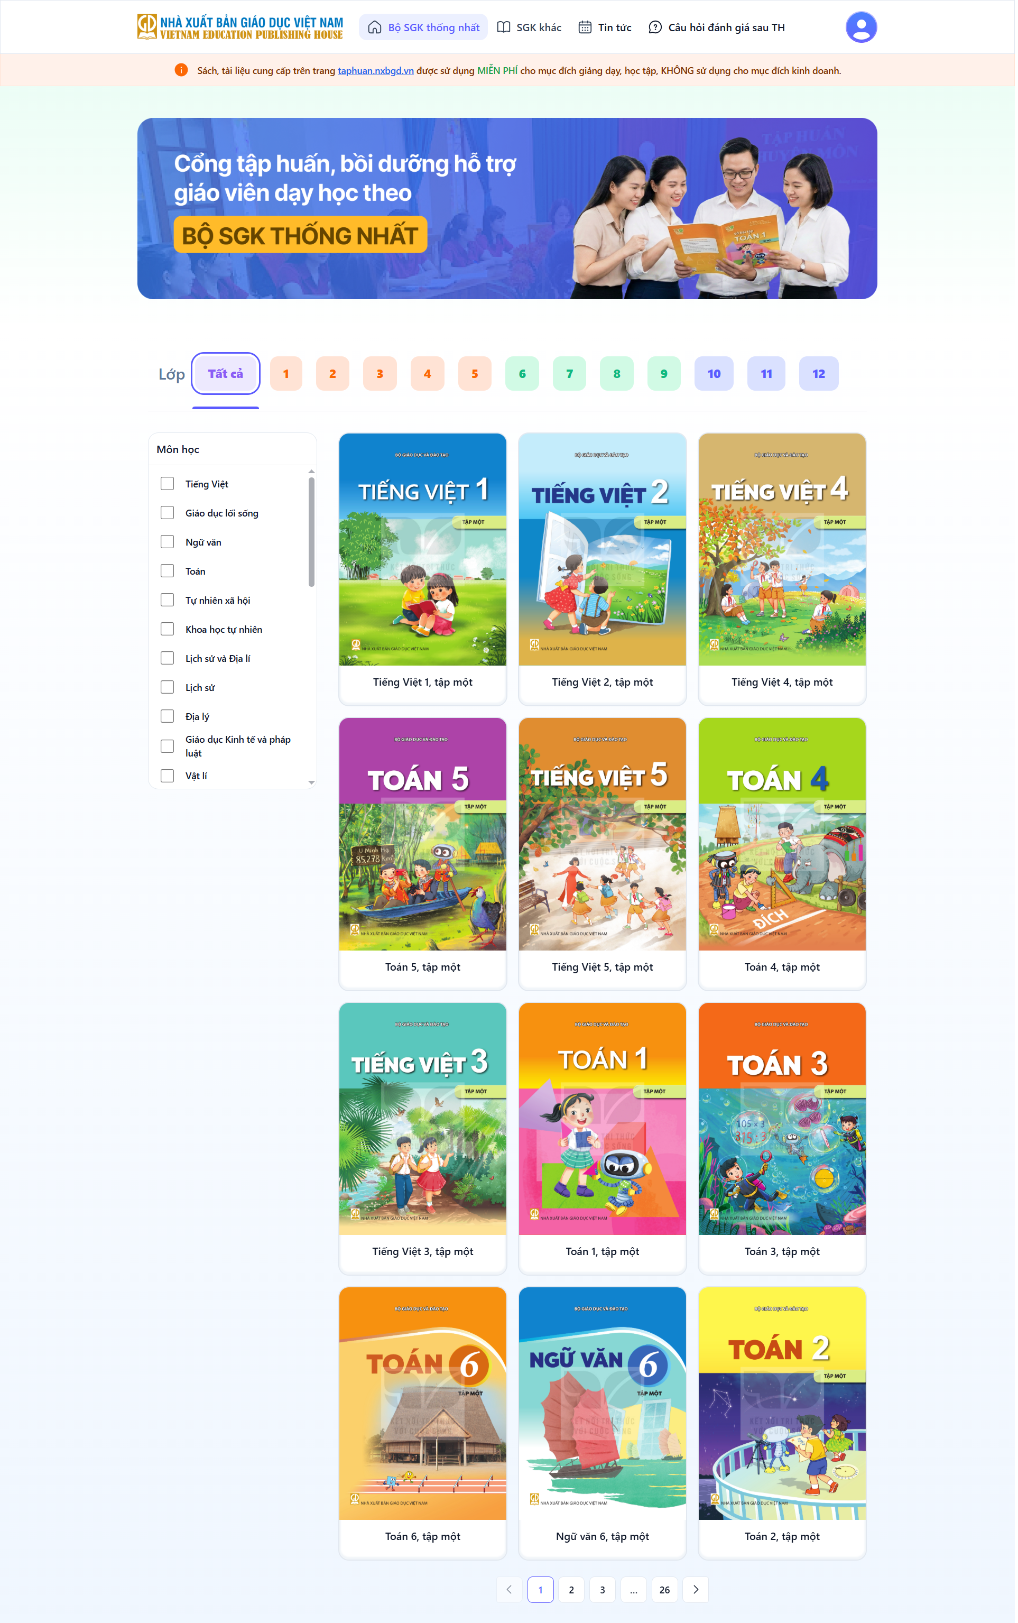Check the Lịch sử và Địa lí checkbox

pos(168,658)
